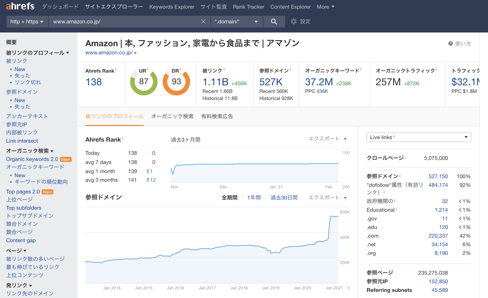Viewport: 488px width, 298px height.
Task: Click the DR 93 donut chart
Action: pos(176,82)
